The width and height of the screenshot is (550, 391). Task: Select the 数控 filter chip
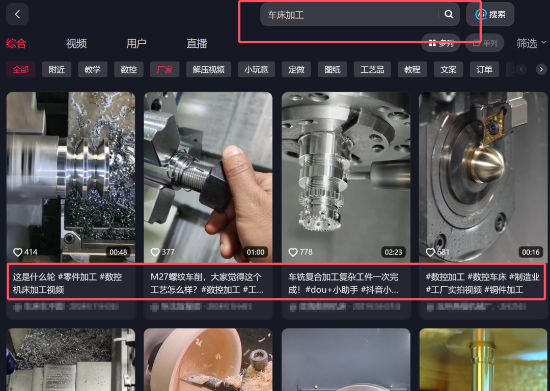(129, 69)
